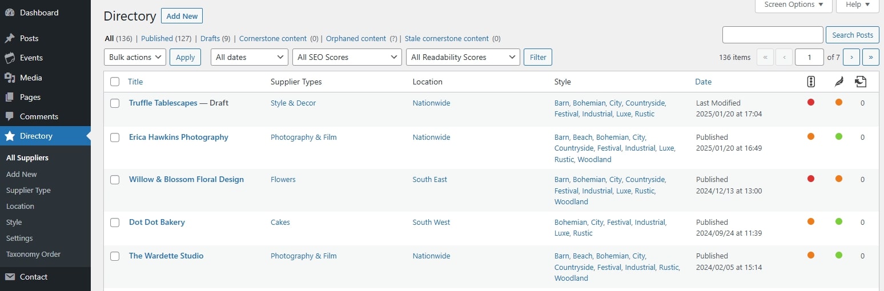Click the readability score feather icon
The height and width of the screenshot is (291, 884).
(838, 82)
